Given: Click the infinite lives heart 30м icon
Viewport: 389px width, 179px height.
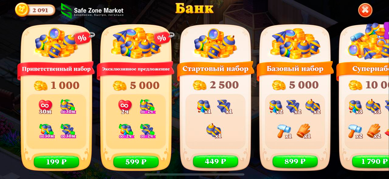Looking at the screenshot, I should pos(45,107).
